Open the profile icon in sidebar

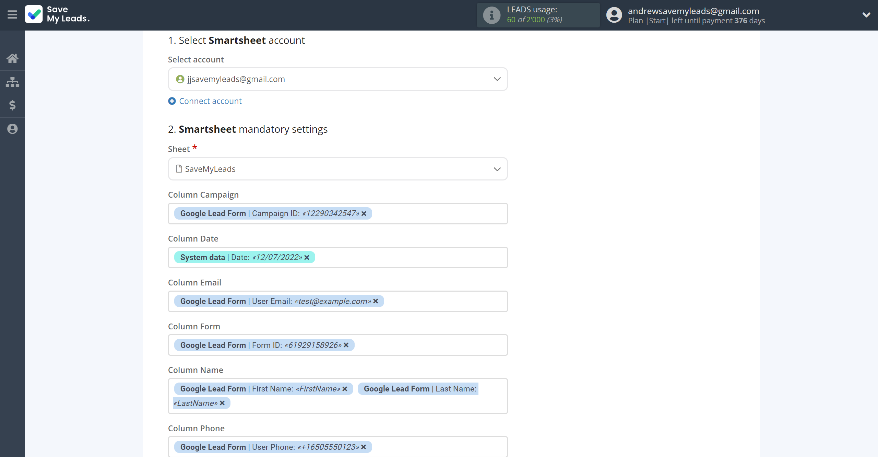coord(12,129)
